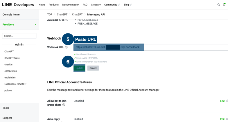Viewport: 228px width, 122px height.
Task: Click the Messaging API breadcrumb text
Action: tap(96, 14)
